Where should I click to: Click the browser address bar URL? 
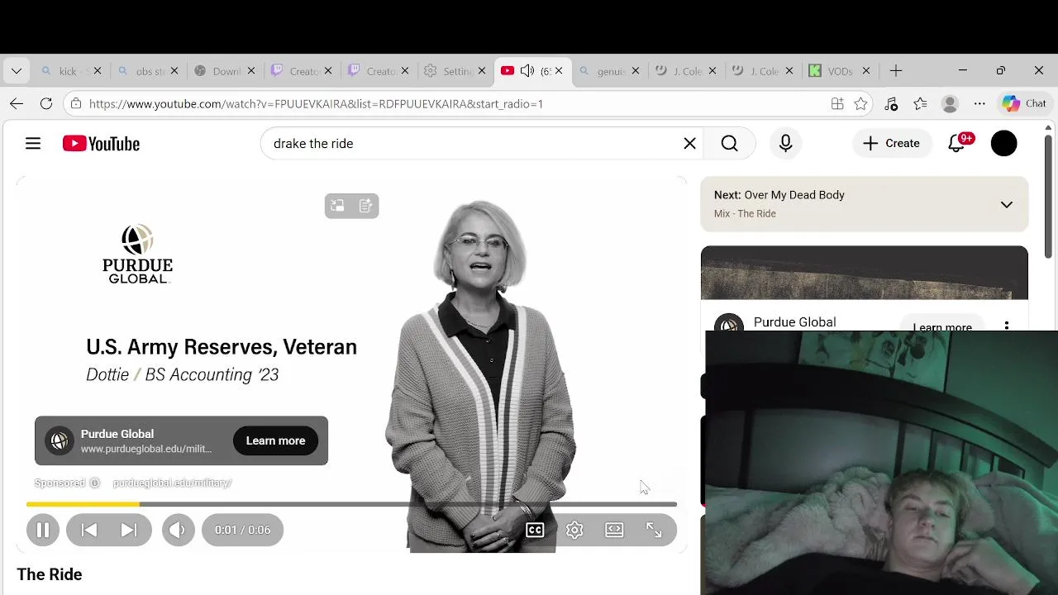coord(316,104)
